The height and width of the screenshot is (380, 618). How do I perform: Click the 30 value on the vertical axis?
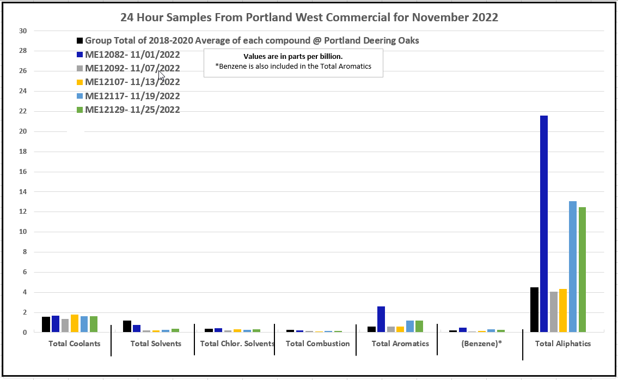pos(23,31)
